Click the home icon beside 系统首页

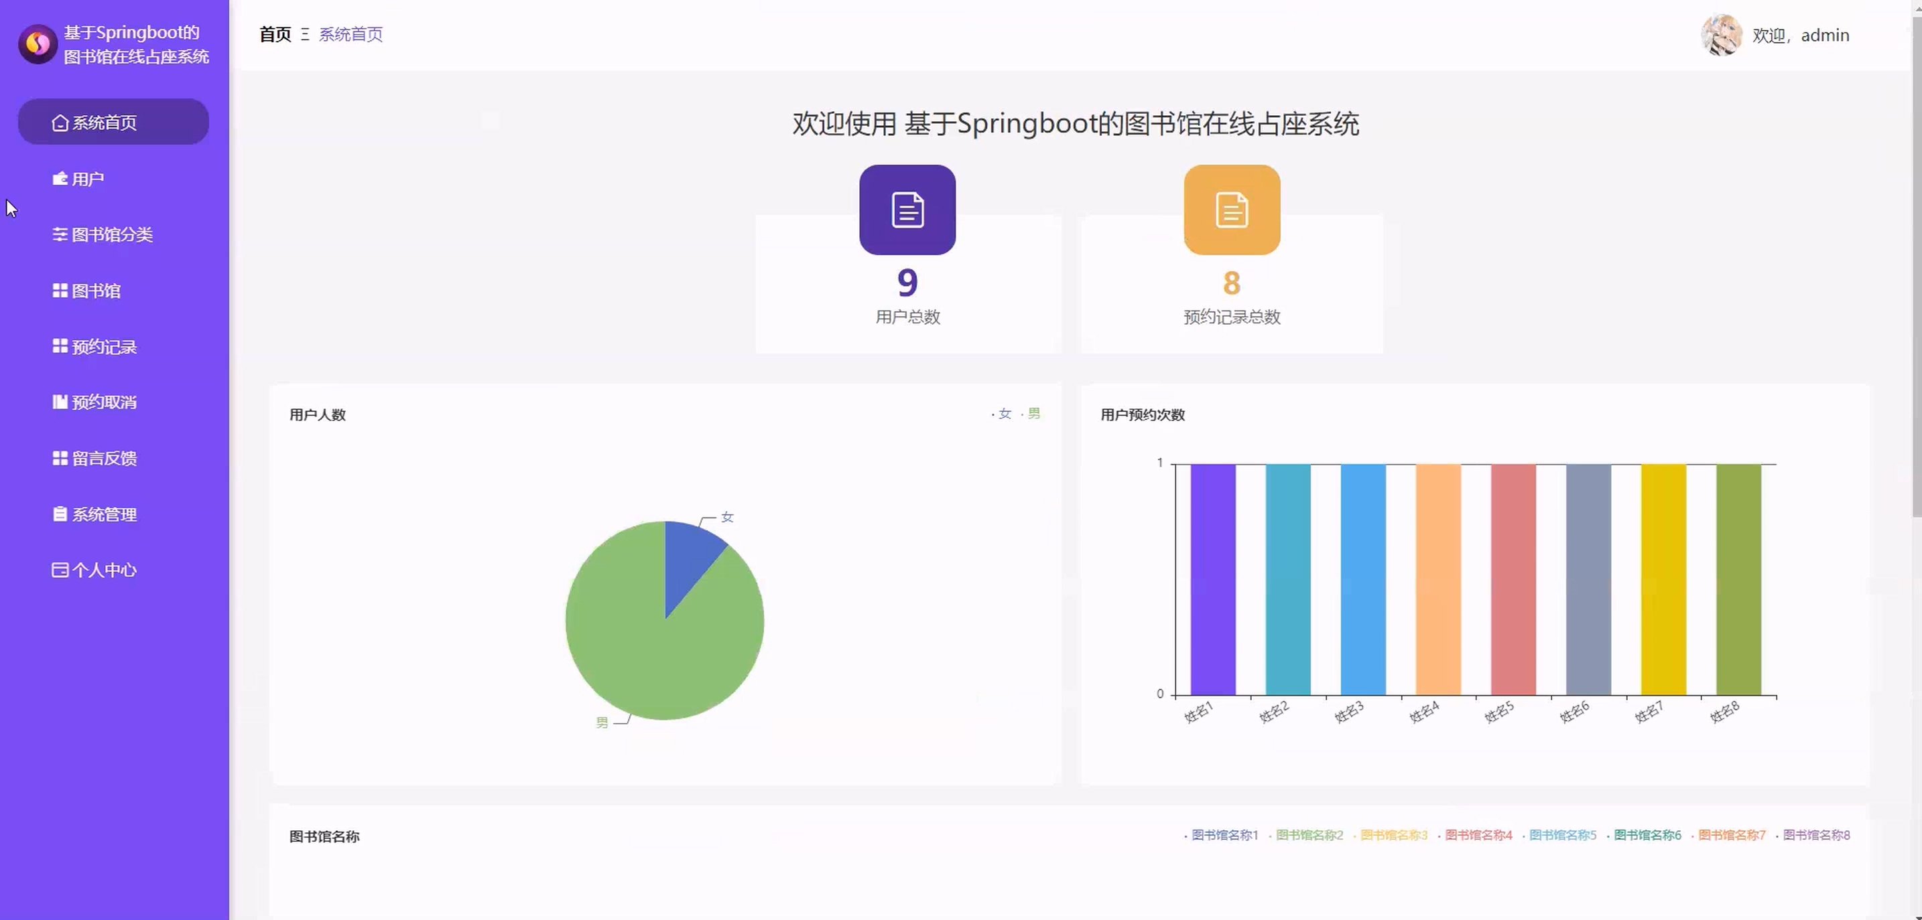[x=60, y=123]
